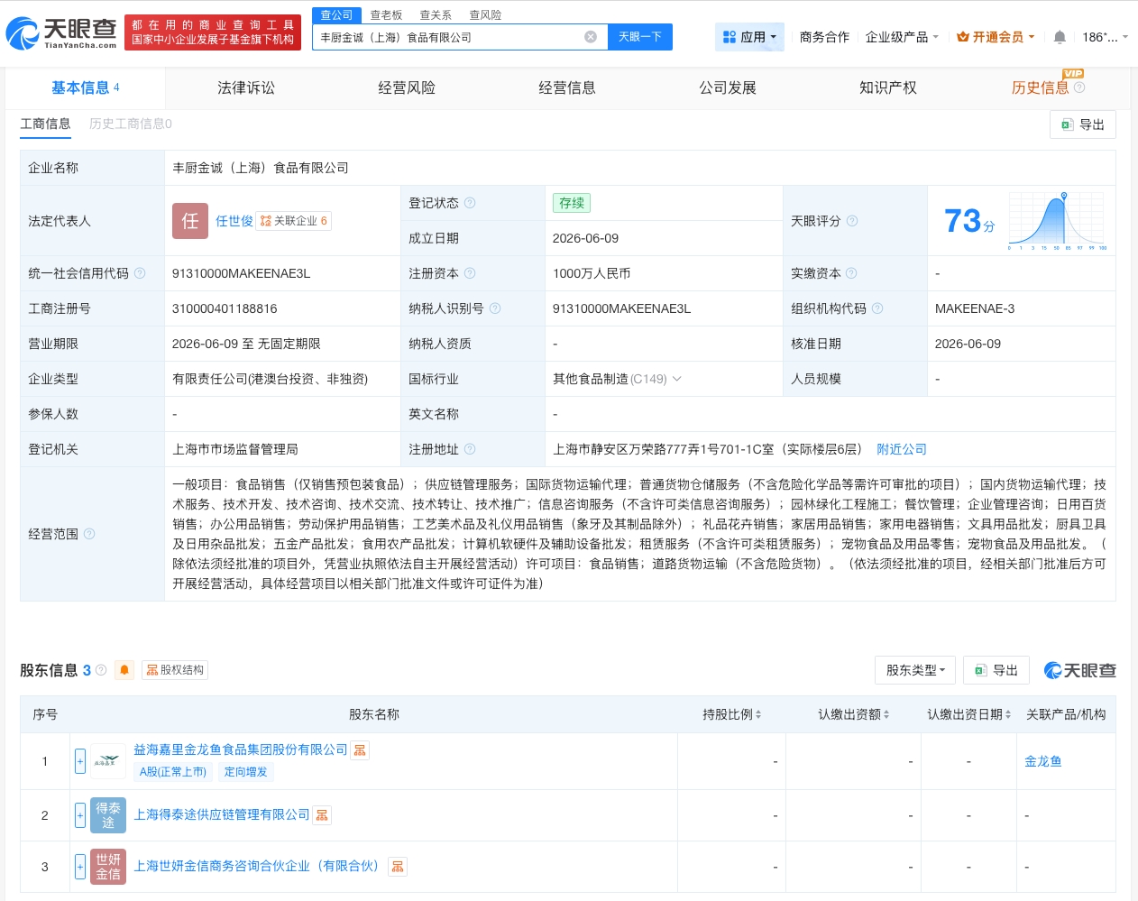The image size is (1138, 901).
Task: Click the help icon next to 注册资本
Action: click(x=470, y=273)
